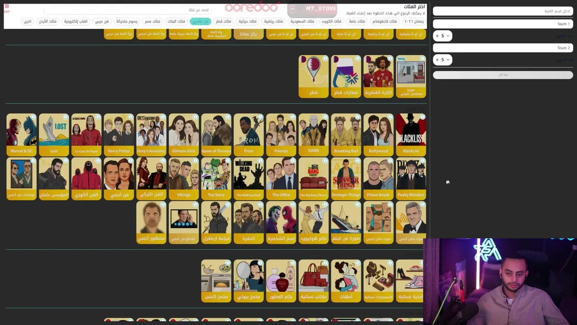The height and width of the screenshot is (325, 577).
Task: Increase Team 2 player count with plus
Action: pyautogui.click(x=437, y=60)
